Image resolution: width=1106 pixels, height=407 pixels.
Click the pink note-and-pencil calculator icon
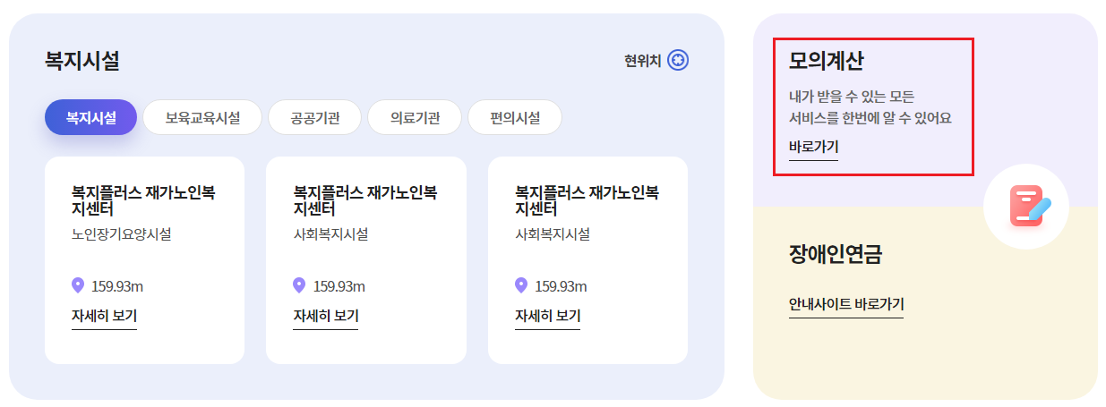1028,206
